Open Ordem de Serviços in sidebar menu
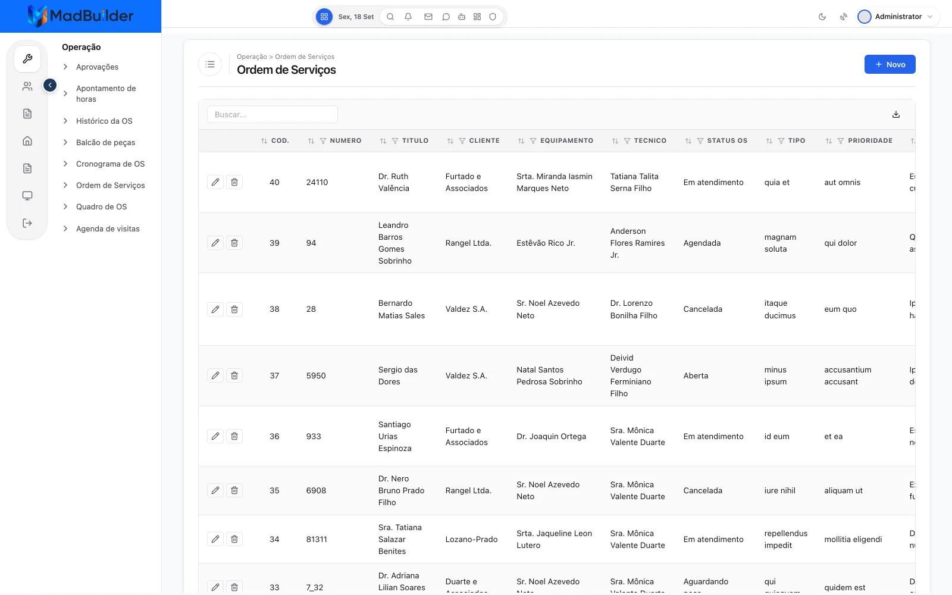 tap(111, 185)
